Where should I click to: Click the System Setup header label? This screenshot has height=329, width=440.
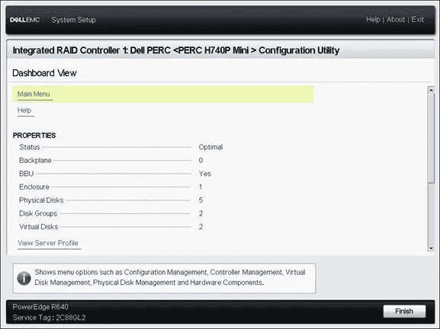tap(73, 20)
